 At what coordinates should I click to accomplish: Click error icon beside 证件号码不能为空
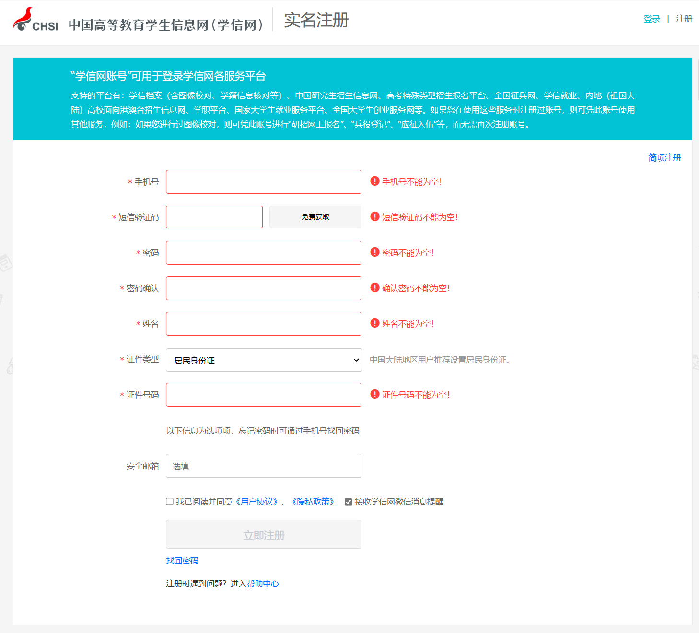point(375,394)
